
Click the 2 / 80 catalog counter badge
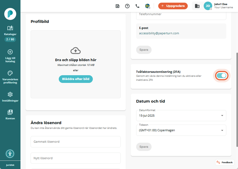click(x=10, y=39)
